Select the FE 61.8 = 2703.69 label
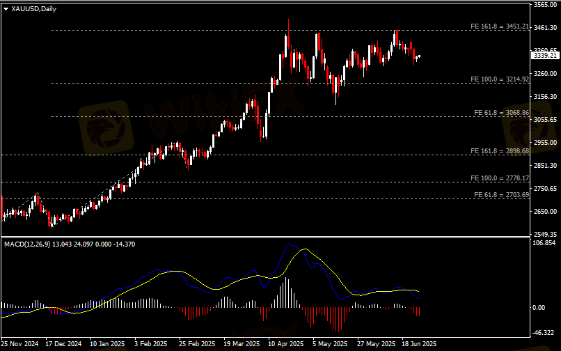The height and width of the screenshot is (351, 561). coord(501,195)
